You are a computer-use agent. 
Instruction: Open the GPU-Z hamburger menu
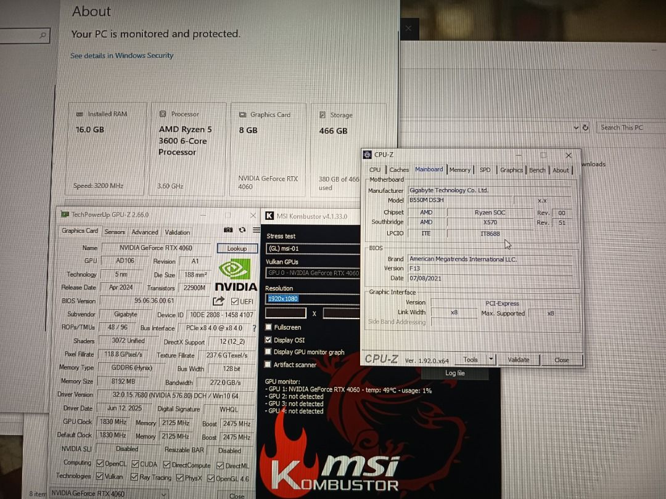[256, 230]
